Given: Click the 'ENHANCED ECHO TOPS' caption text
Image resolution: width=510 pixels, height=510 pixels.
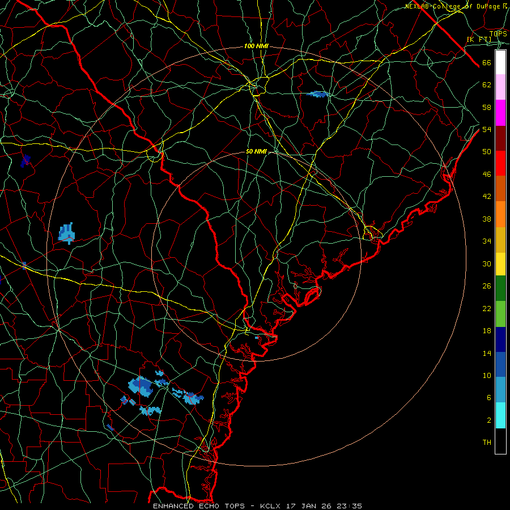Looking at the screenshot, I should (199, 506).
